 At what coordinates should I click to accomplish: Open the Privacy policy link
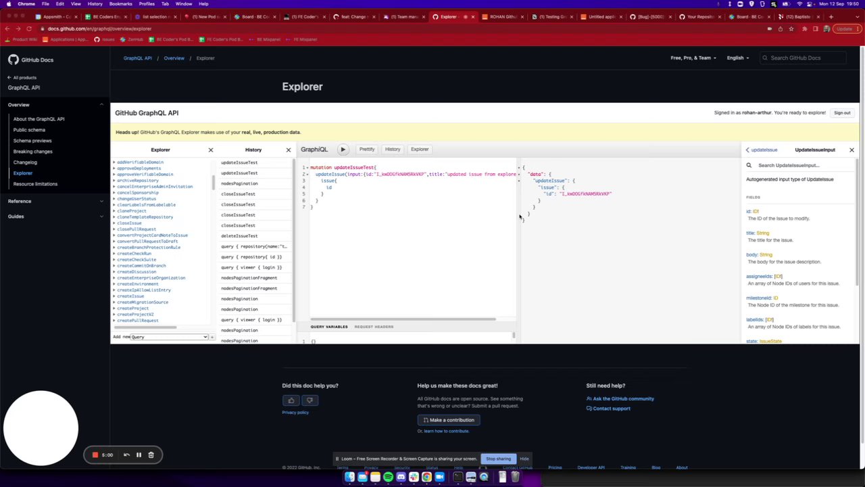(295, 413)
